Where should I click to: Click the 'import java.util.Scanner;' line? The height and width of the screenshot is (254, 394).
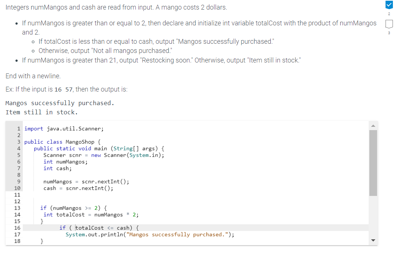[x=64, y=129]
